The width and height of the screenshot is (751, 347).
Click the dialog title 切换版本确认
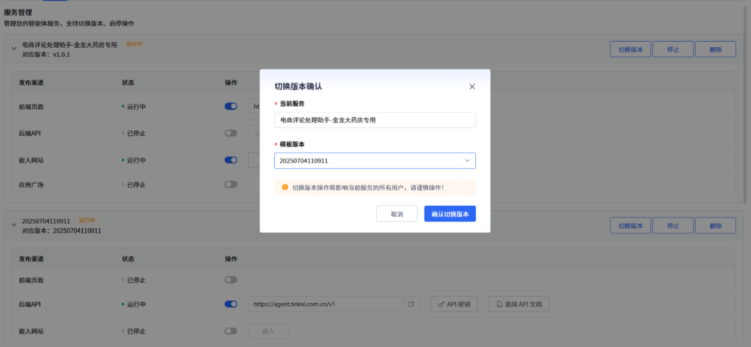click(x=298, y=86)
